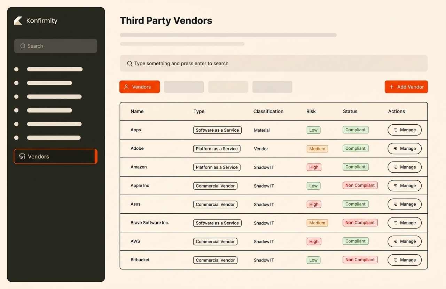
Task: Select the Vendors tab
Action: click(140, 87)
